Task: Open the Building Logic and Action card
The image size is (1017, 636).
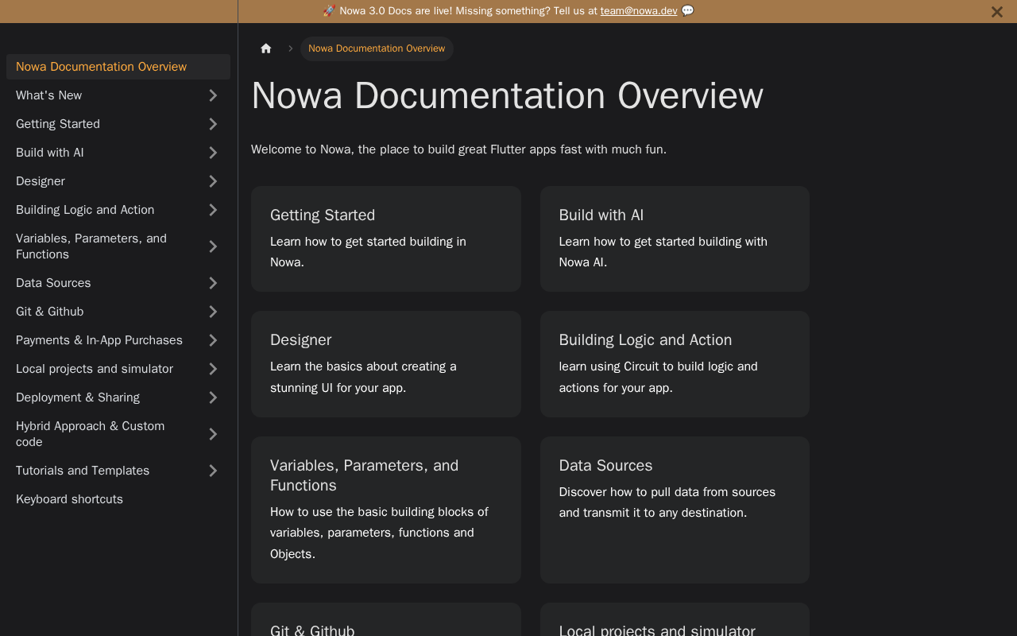Action: point(675,363)
